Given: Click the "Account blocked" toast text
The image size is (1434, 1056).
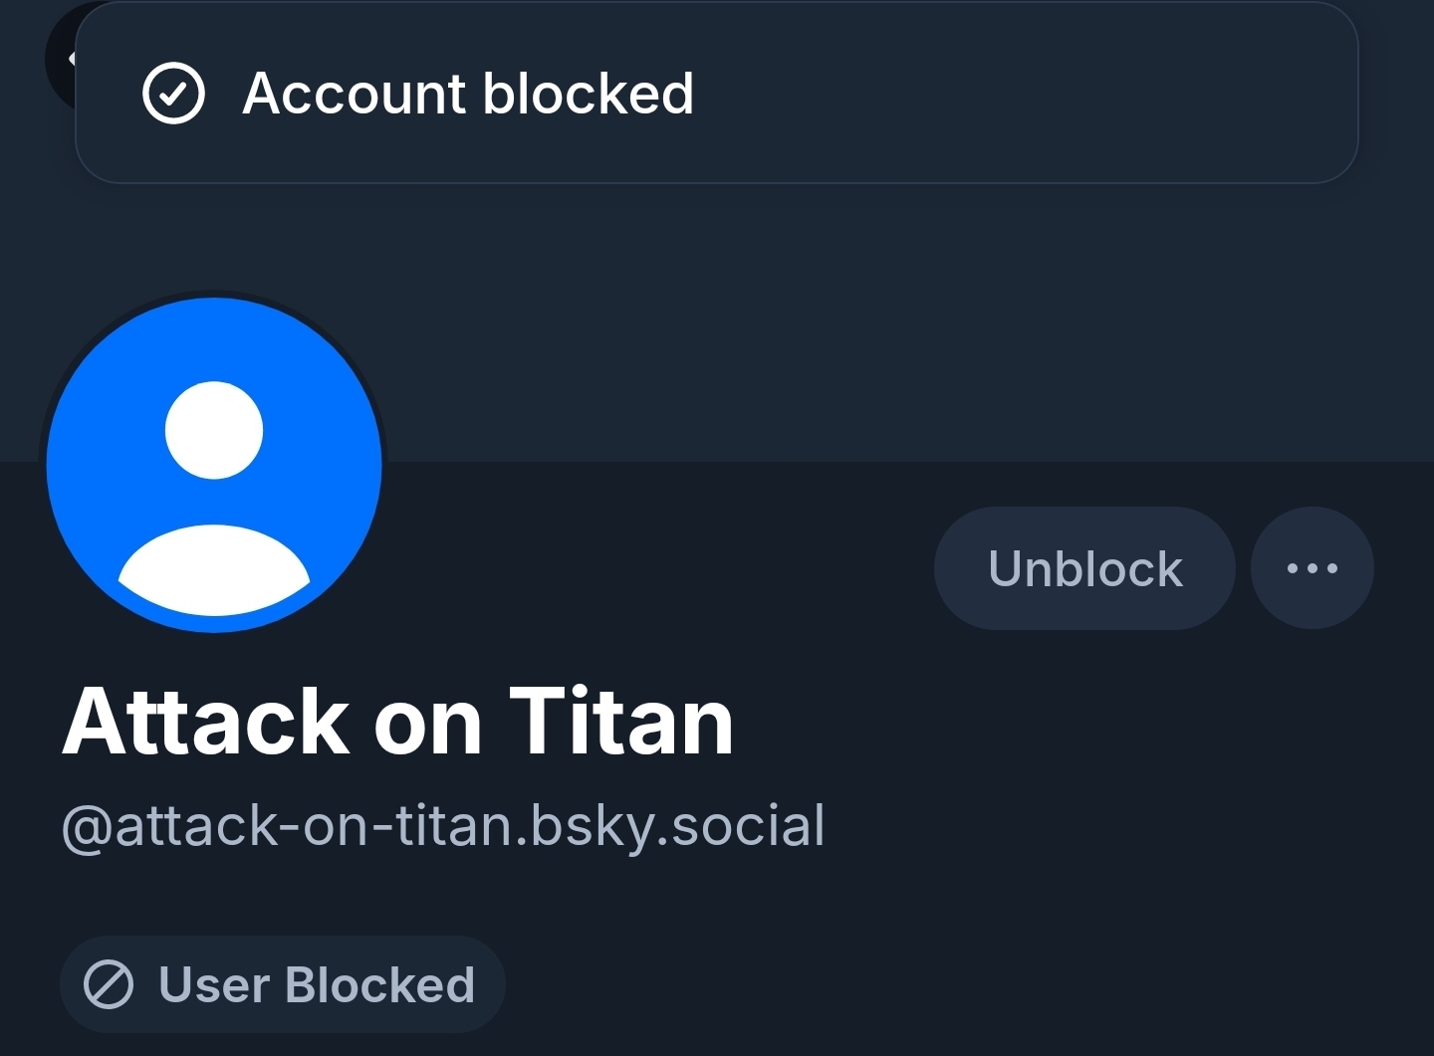Looking at the screenshot, I should pyautogui.click(x=468, y=94).
